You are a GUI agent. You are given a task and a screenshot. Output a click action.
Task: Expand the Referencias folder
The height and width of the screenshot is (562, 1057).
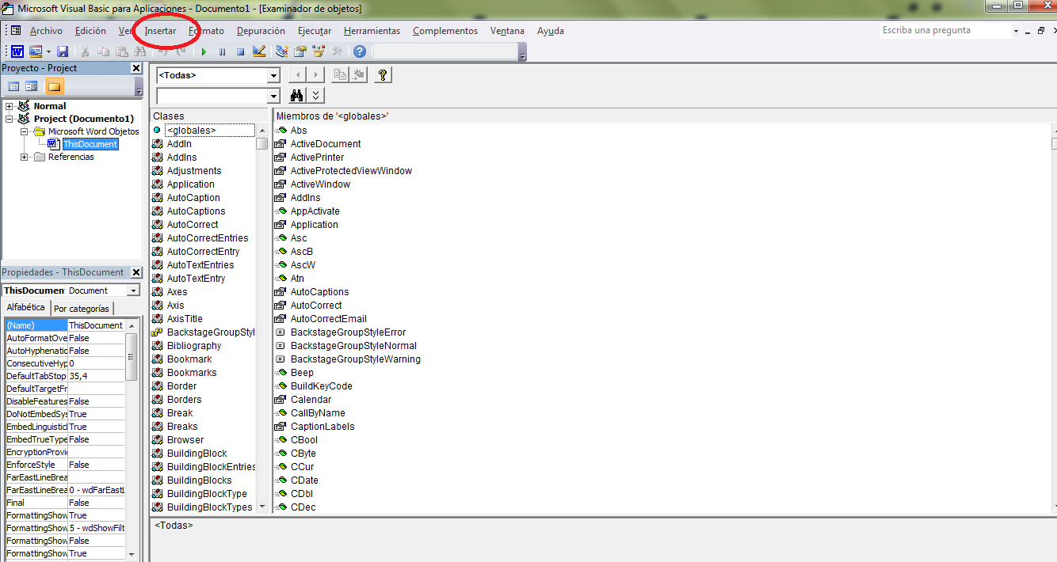click(x=25, y=157)
